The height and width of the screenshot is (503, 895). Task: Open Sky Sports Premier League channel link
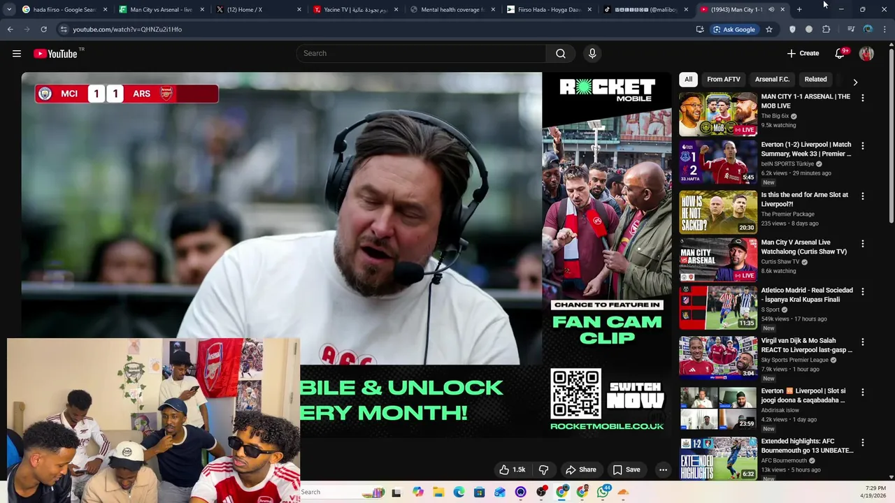(x=795, y=360)
